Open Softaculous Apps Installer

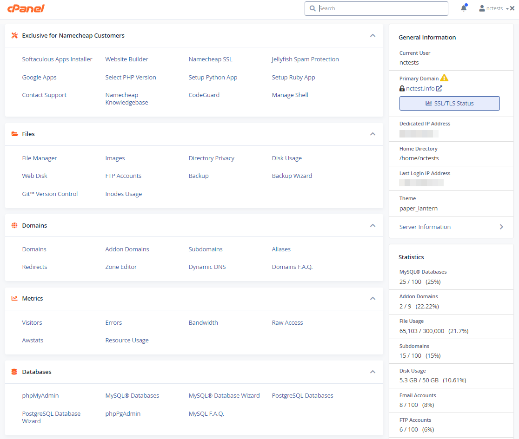(x=57, y=59)
